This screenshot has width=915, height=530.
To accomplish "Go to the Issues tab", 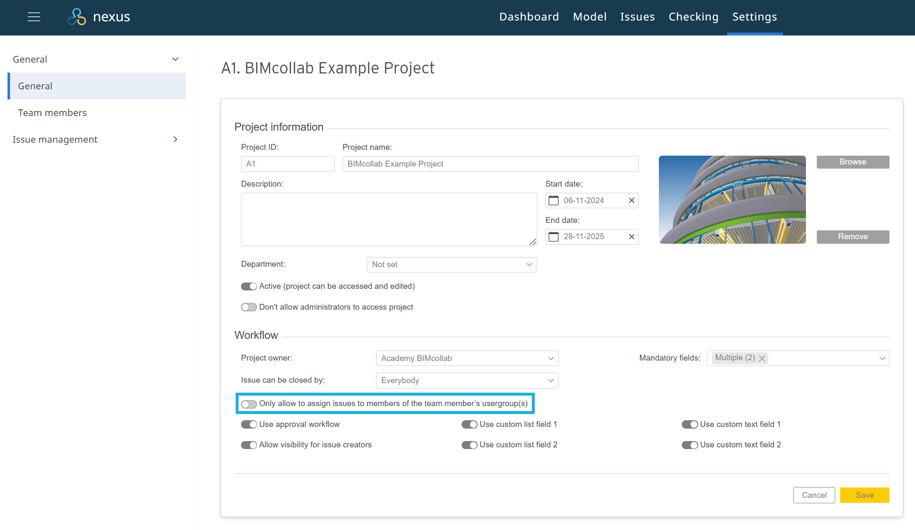I will [x=637, y=17].
